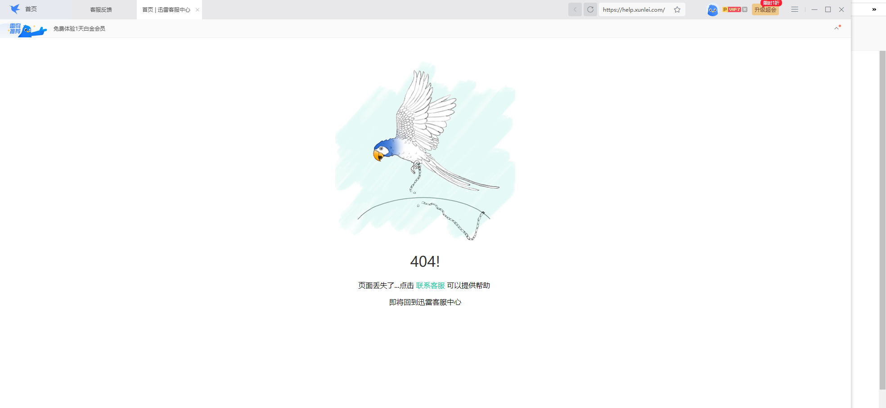The image size is (886, 408).
Task: Click the address bar URL field
Action: click(633, 9)
